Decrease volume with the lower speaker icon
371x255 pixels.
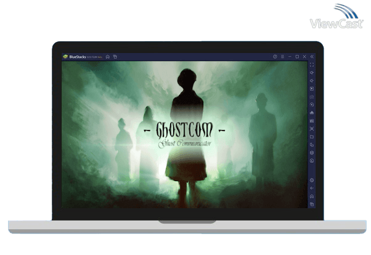(x=312, y=81)
